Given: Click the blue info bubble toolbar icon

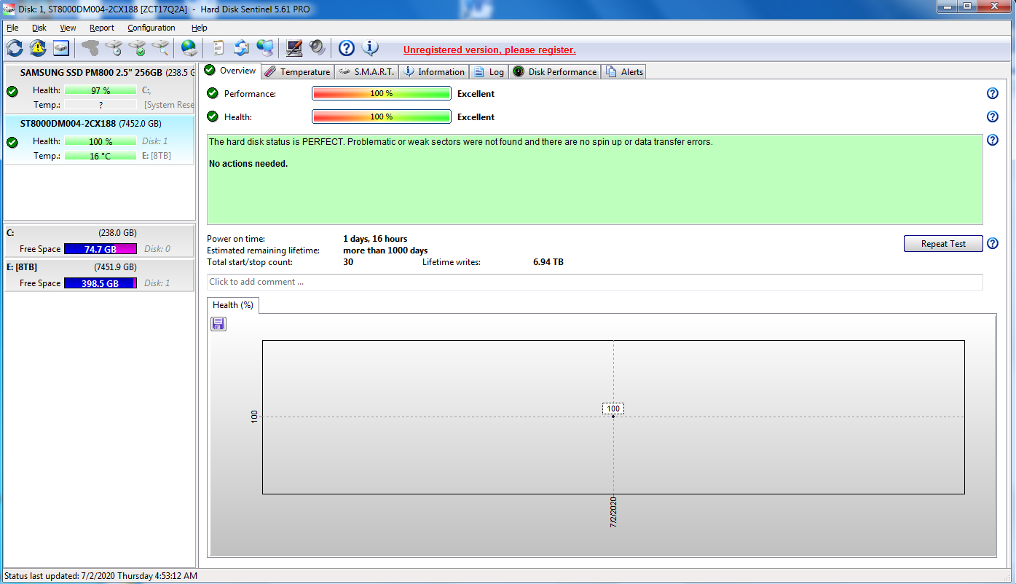Looking at the screenshot, I should coord(371,48).
